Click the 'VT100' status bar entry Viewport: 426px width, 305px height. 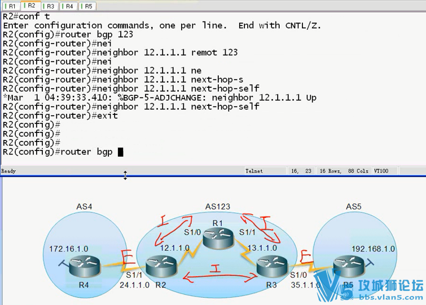(381, 171)
